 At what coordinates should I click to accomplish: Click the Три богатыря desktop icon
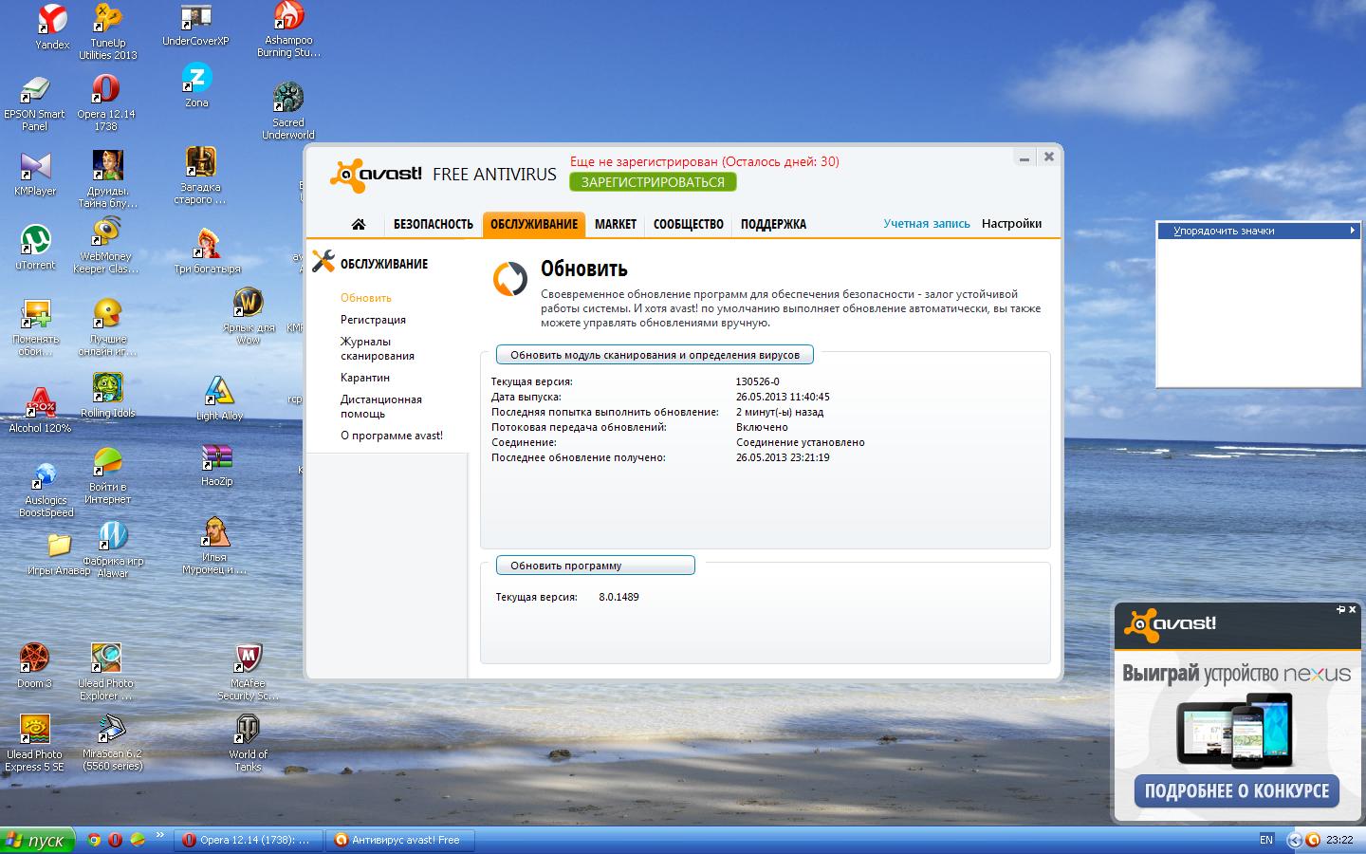207,251
